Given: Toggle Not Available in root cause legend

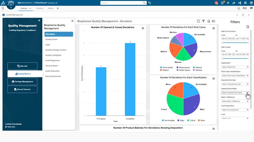Looking at the screenshot, I should click(166, 67).
